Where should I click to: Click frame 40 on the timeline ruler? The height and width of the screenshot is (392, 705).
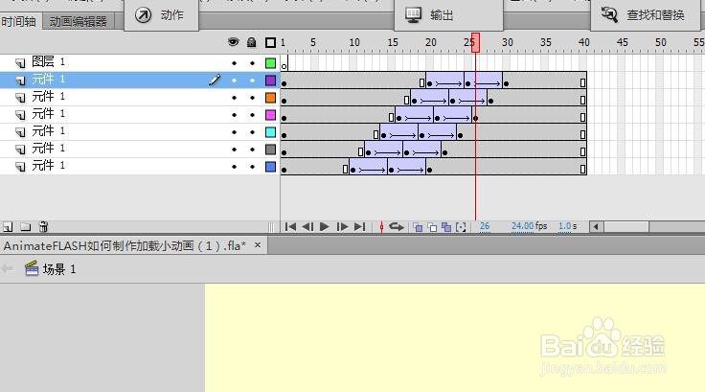click(583, 42)
